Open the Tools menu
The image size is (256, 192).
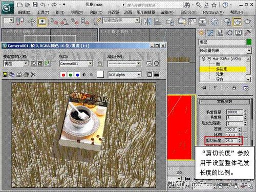[x=43, y=12]
